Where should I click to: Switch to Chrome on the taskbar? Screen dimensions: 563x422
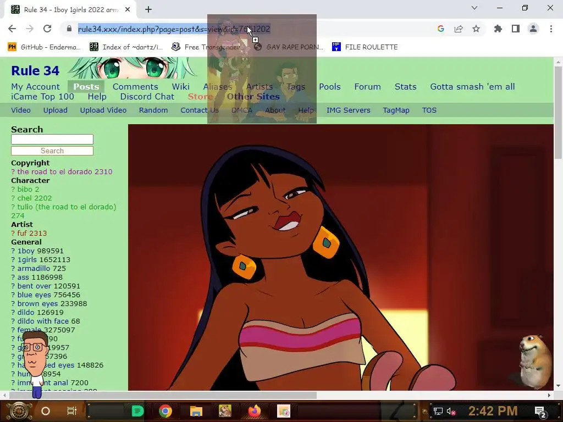coord(165,411)
